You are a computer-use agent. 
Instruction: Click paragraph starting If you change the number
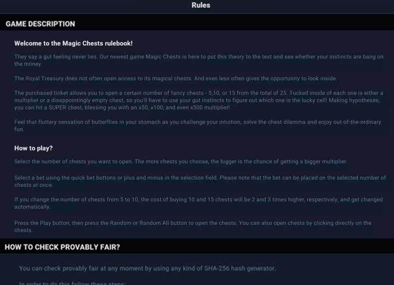coord(198,203)
